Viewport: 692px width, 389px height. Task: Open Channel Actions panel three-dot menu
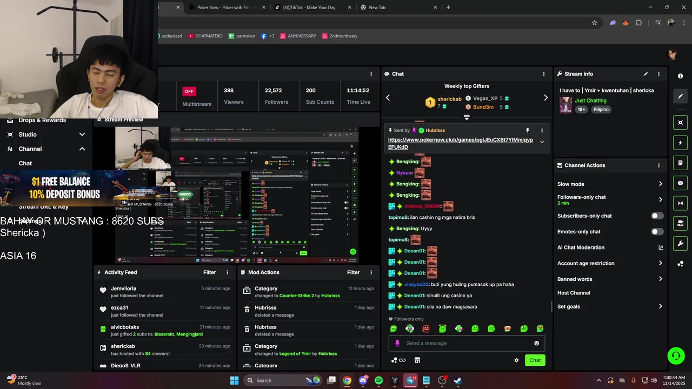pyautogui.click(x=658, y=165)
